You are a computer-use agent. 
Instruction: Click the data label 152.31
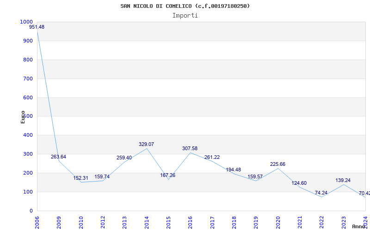click(x=80, y=178)
